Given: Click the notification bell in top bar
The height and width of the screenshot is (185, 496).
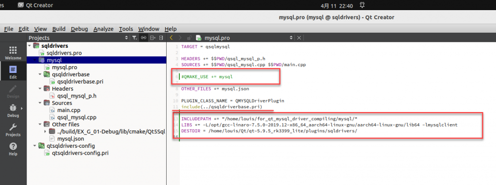Looking at the screenshot, I should (x=362, y=5).
